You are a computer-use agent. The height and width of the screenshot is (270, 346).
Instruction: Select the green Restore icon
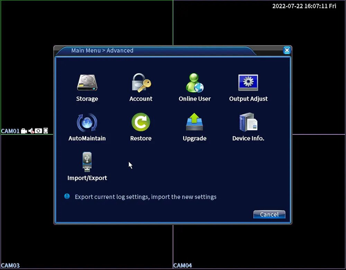click(141, 122)
